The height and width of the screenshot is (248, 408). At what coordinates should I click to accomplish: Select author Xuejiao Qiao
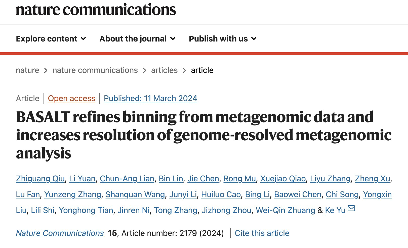pos(283,179)
